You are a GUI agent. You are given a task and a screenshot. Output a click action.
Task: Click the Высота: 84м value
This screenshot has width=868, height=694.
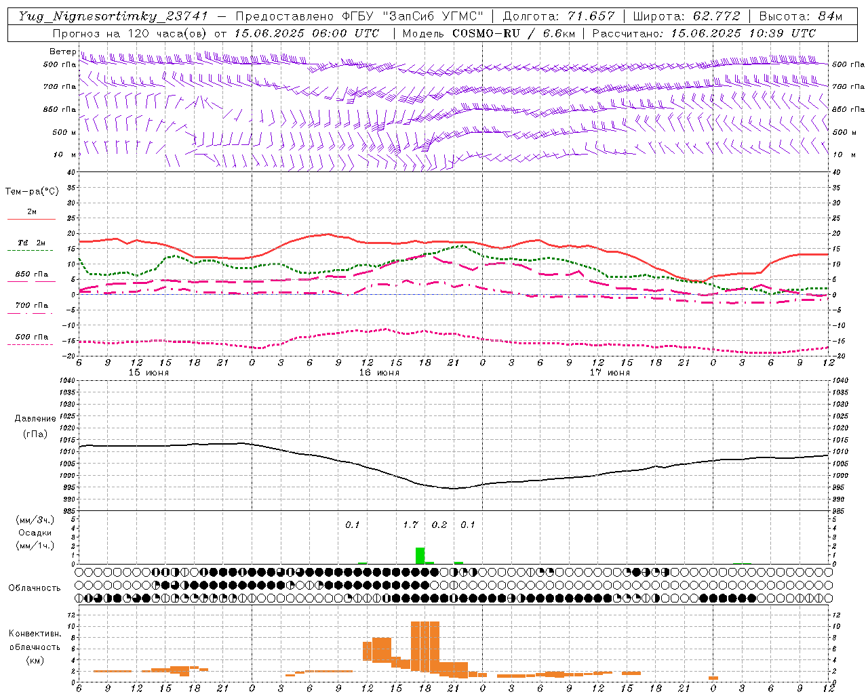(x=801, y=16)
